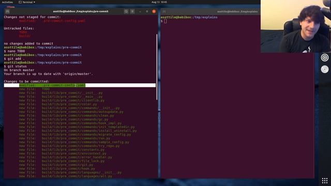Click the red unstaged modified .pre-commit-config.yaml line
The height and width of the screenshot is (186, 331).
[52, 21]
